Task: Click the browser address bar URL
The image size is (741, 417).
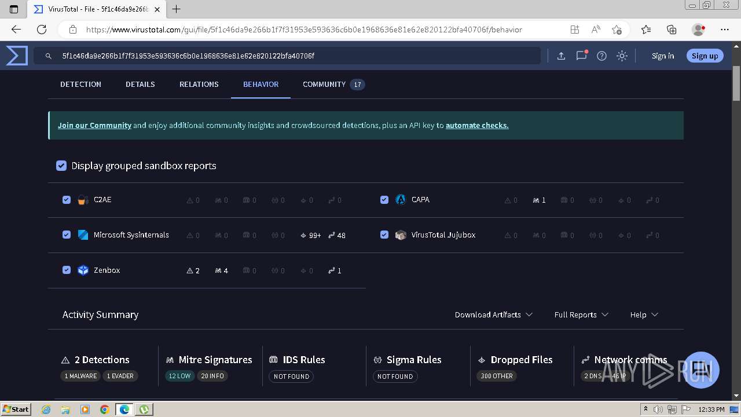Action: pos(304,30)
